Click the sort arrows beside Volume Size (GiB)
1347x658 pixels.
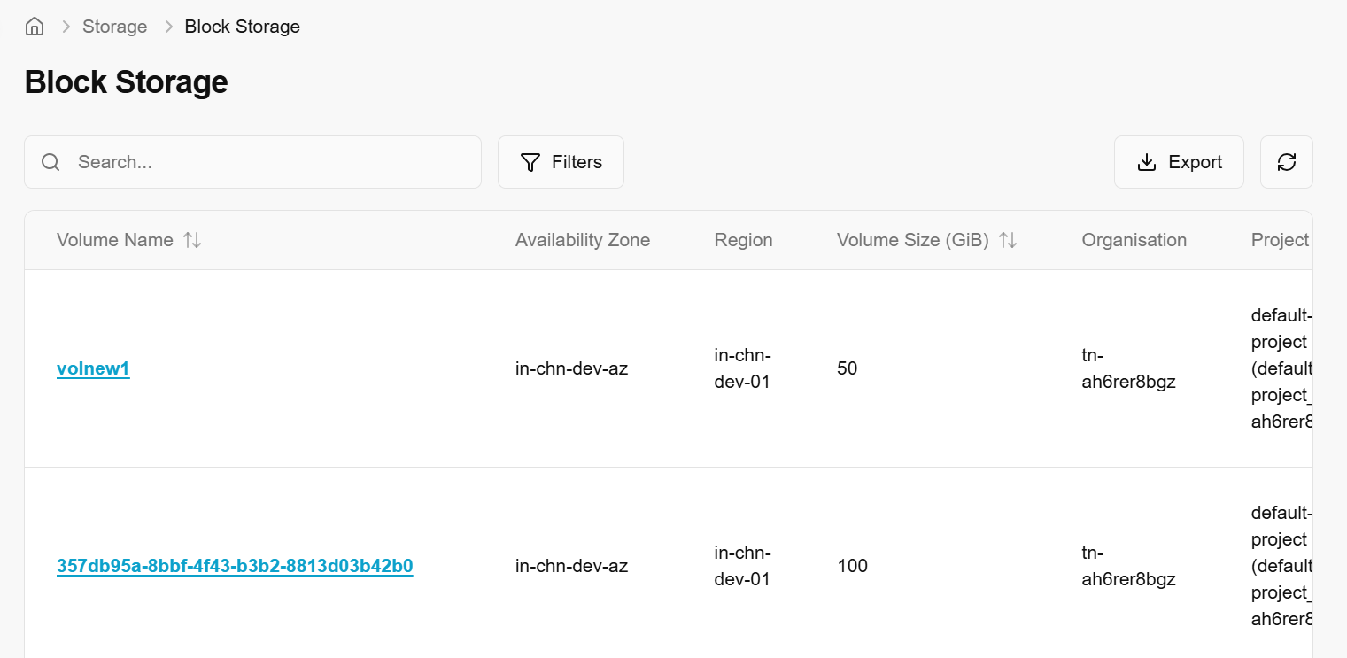pyautogui.click(x=1008, y=240)
